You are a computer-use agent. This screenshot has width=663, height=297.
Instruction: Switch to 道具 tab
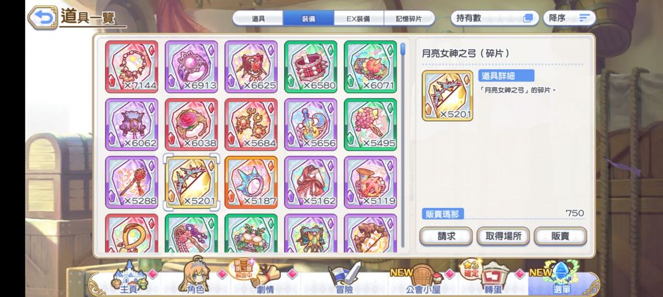coord(258,19)
